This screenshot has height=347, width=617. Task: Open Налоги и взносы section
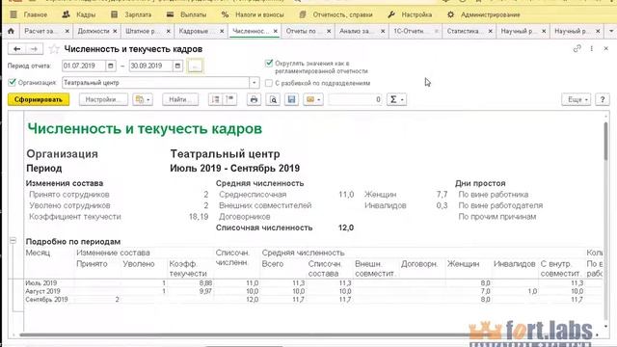253,14
